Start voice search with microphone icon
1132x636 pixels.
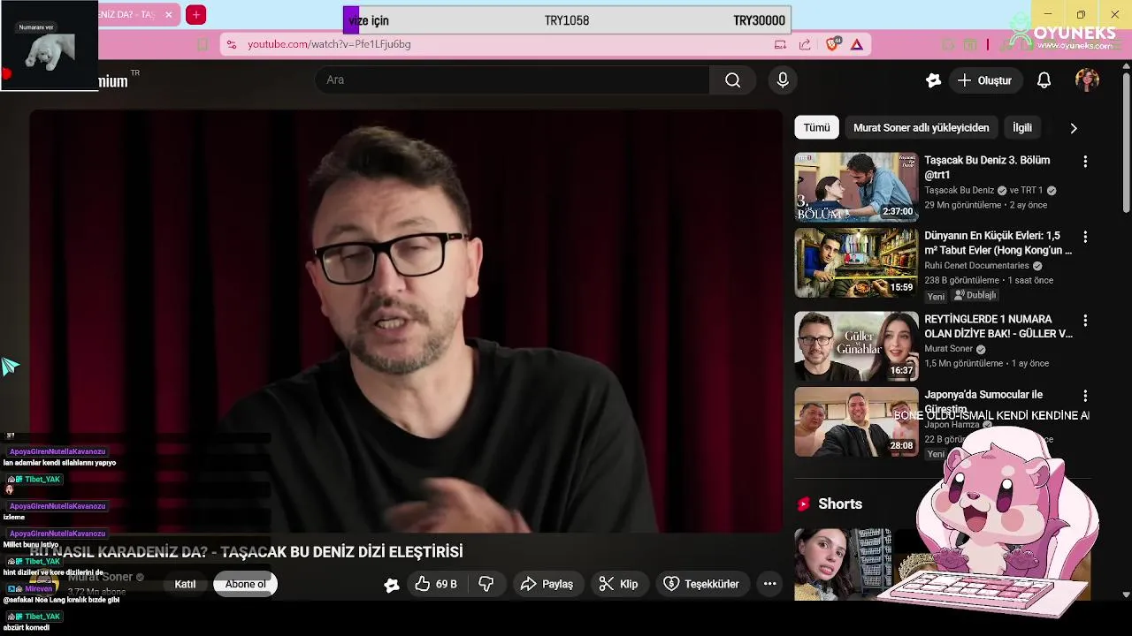pyautogui.click(x=783, y=80)
